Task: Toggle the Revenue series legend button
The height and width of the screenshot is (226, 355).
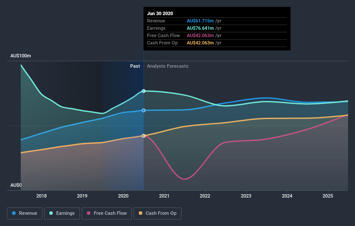Action: 25,213
